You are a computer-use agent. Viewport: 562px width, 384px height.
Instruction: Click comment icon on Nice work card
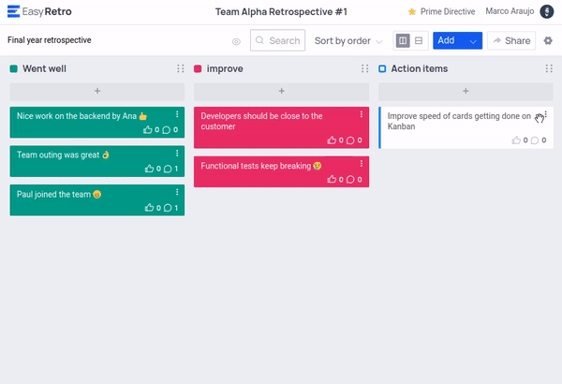point(167,131)
